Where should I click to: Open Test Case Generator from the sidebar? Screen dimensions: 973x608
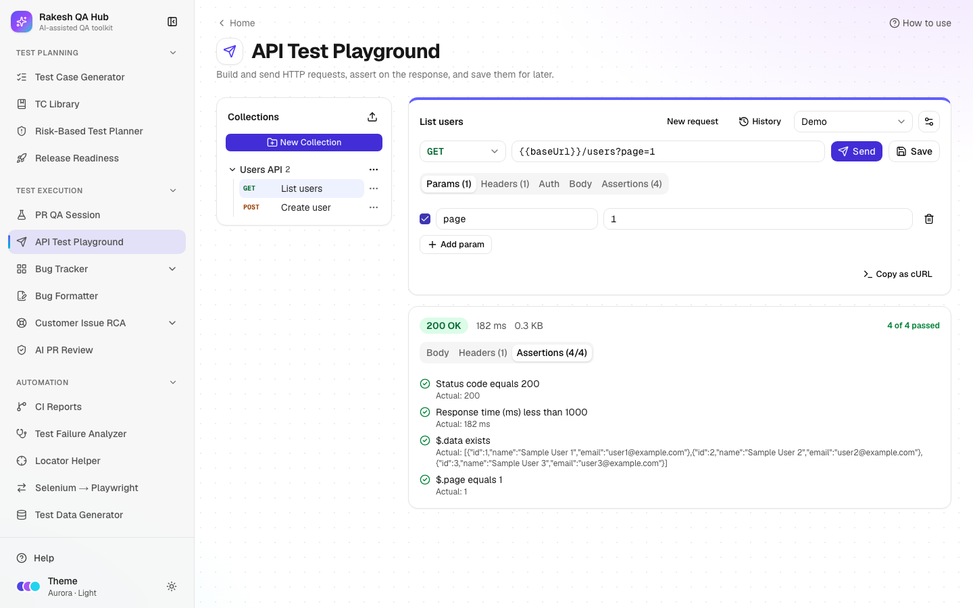coord(97,77)
